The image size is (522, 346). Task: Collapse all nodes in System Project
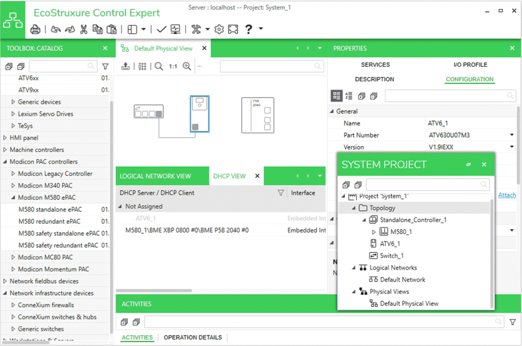coord(358,185)
